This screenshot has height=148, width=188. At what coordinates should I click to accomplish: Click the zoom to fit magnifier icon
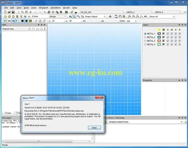[x=137, y=17]
